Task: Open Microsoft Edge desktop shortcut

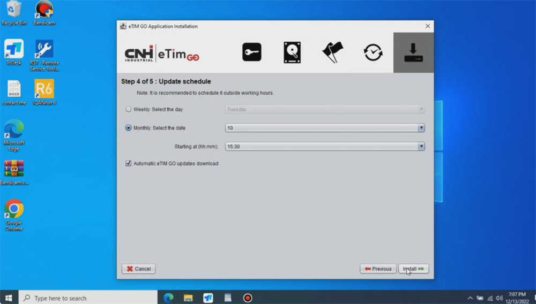Action: (14, 135)
